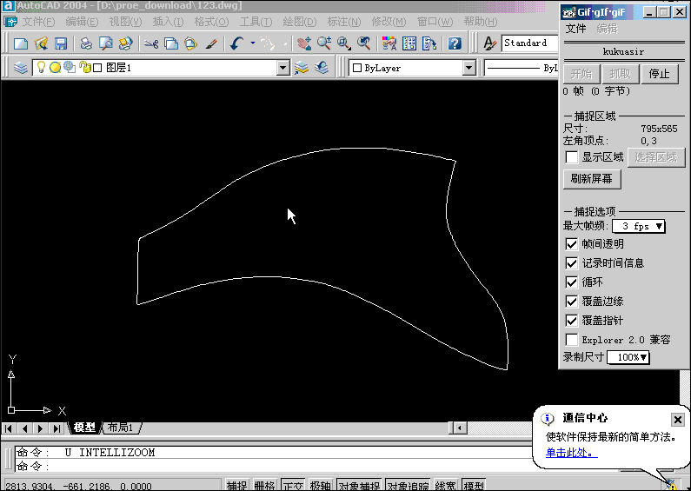Select the Zoom Window icon
This screenshot has height=491, width=691.
pyautogui.click(x=344, y=43)
